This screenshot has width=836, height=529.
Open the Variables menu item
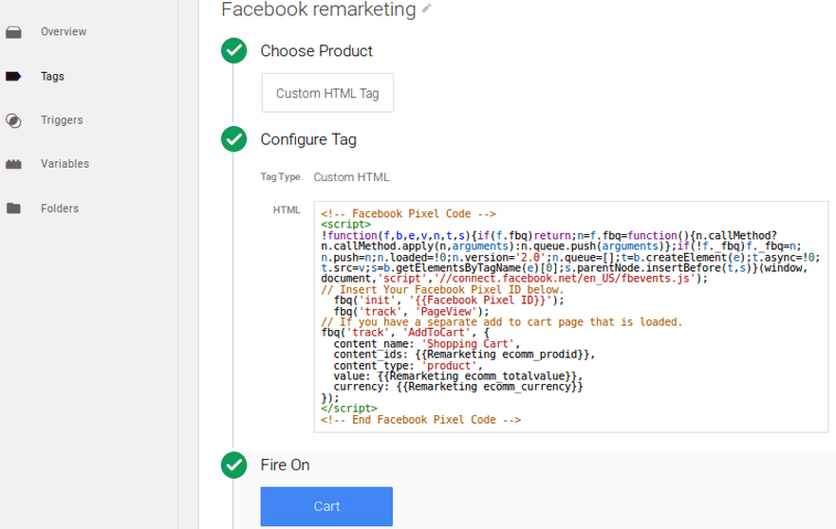[x=65, y=164]
